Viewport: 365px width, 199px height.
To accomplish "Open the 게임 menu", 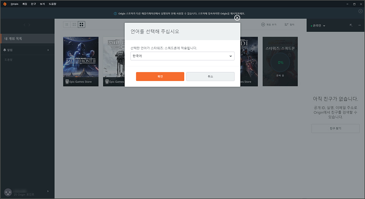I will [x=25, y=4].
